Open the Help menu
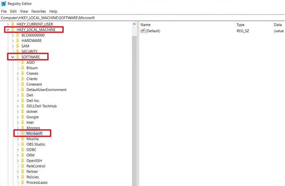 [53, 11]
